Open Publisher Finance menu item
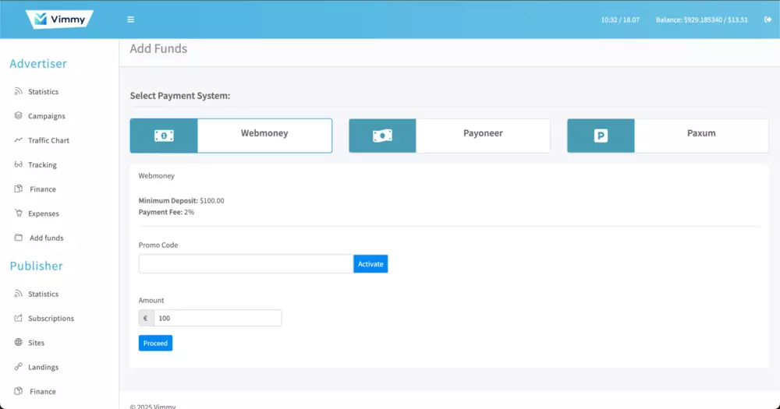Viewport: 780px width, 409px height. 43,391
